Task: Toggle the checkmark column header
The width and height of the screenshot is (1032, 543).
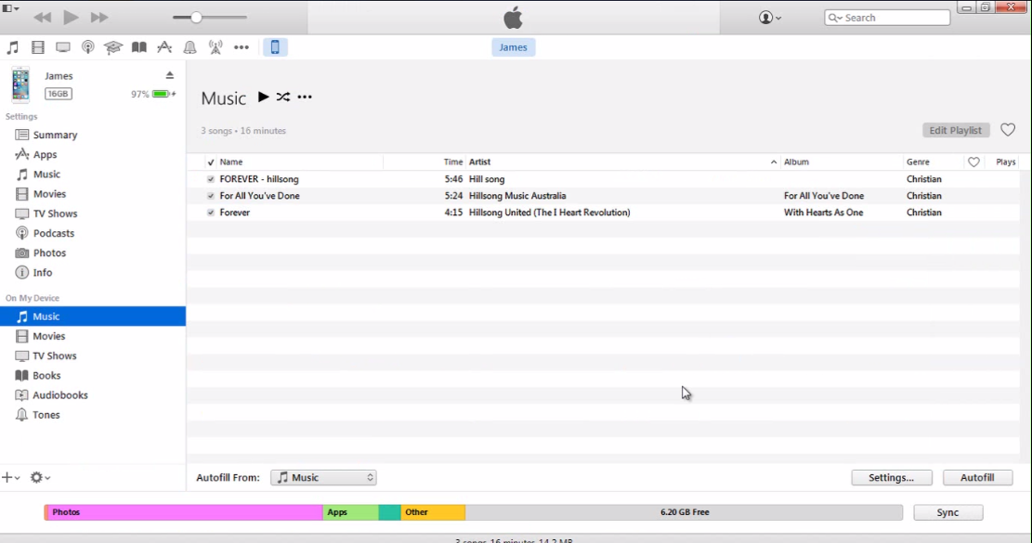Action: coord(211,162)
